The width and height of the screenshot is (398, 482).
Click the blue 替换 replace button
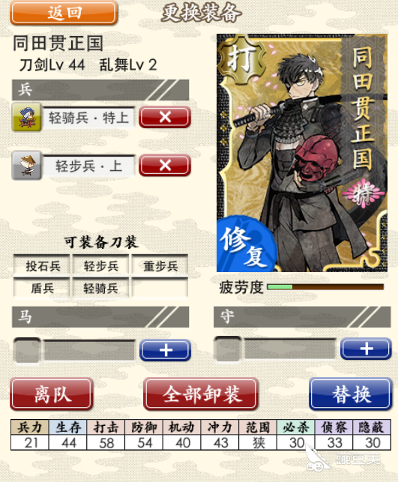tap(351, 394)
